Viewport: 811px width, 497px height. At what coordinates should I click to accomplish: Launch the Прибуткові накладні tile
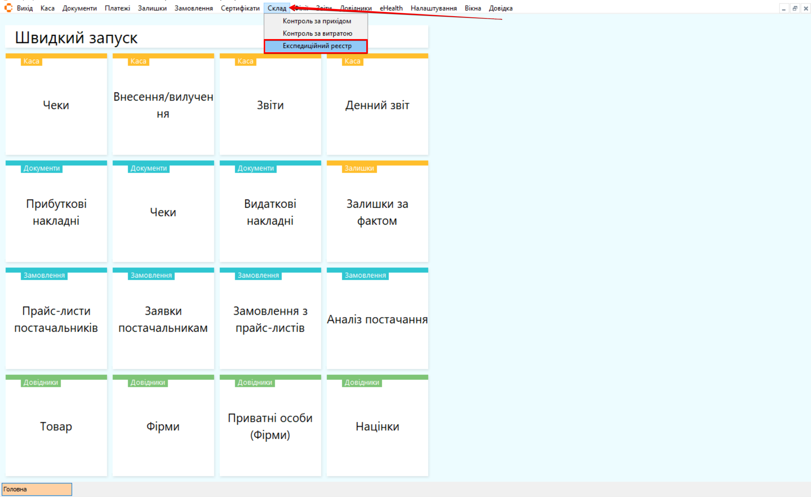(x=56, y=212)
